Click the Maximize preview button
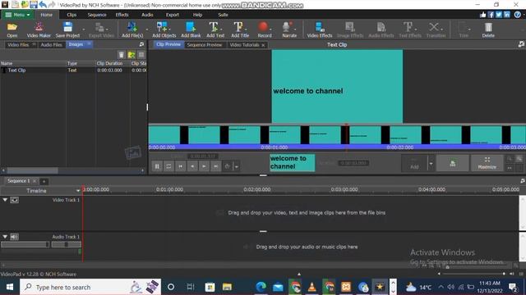This screenshot has height=295, width=526. [487, 163]
